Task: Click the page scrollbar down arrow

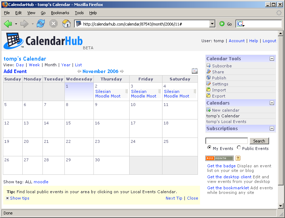Action: click(x=280, y=206)
